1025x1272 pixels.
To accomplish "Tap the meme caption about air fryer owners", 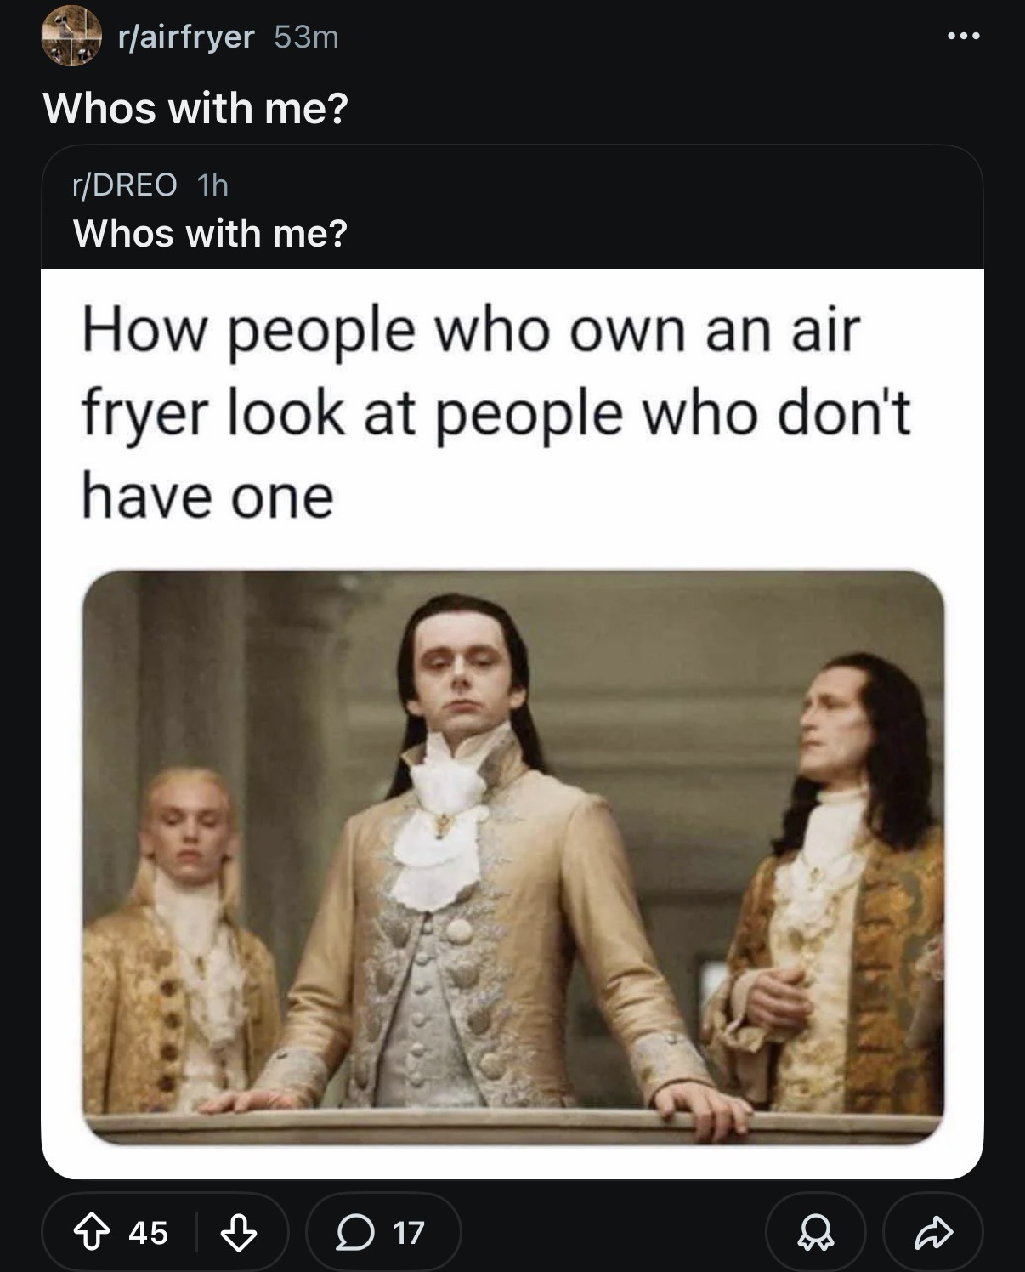I will point(496,413).
